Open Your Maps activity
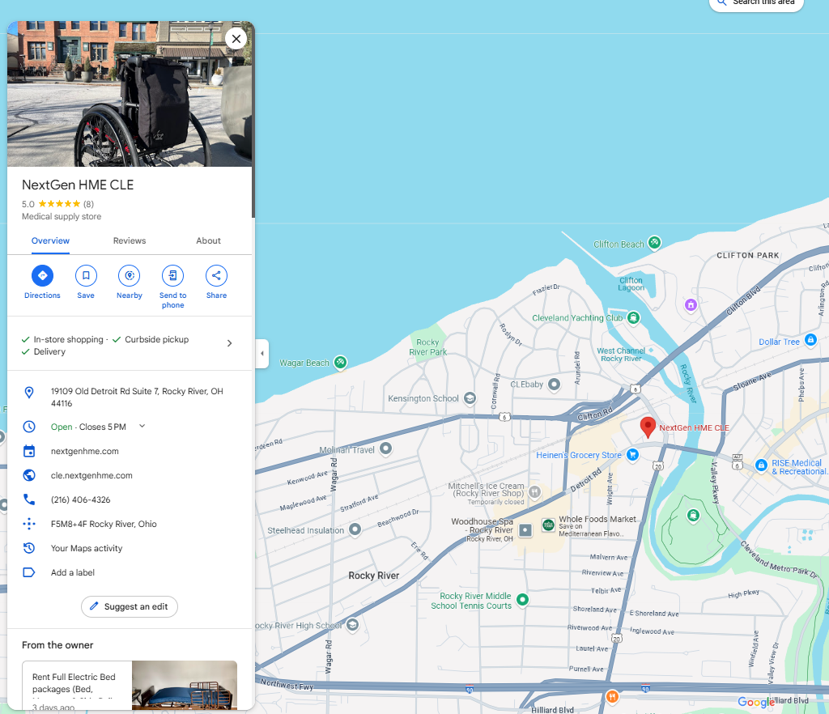Screen dimensions: 829x714 point(86,549)
